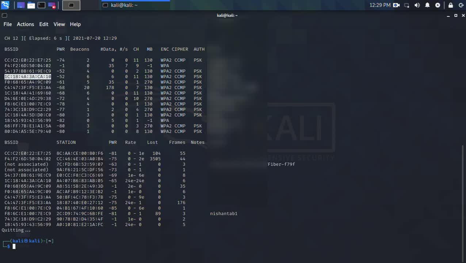
Task: Open terminal window menu icon in title bar
Action: [4, 15]
